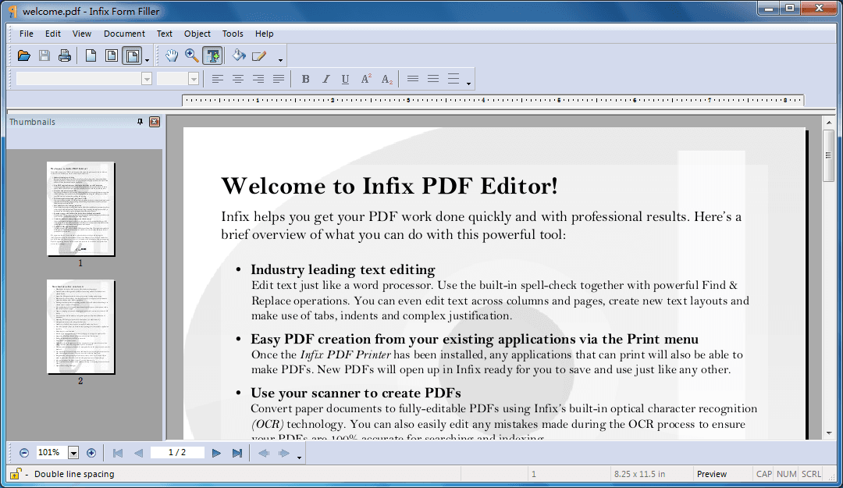
Task: Activate the Text editing tool
Action: click(212, 55)
